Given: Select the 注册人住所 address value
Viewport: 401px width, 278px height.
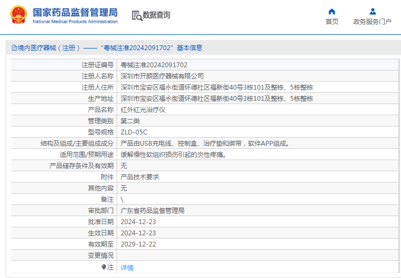Looking at the screenshot, I should click(217, 88).
